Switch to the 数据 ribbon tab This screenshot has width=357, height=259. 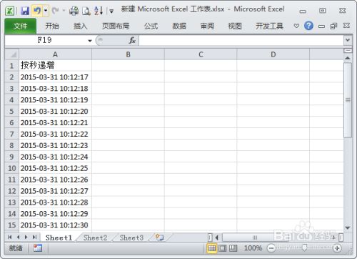[179, 26]
